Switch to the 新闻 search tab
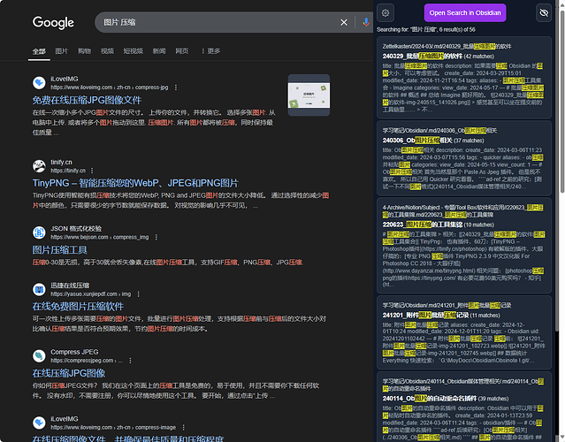The image size is (565, 442). click(x=159, y=51)
